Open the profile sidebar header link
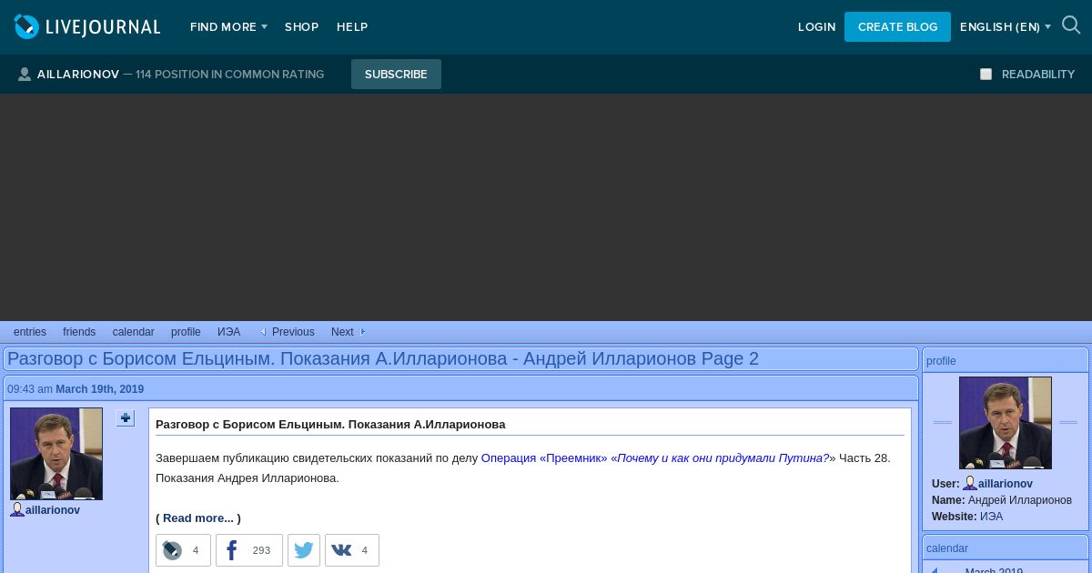This screenshot has width=1092, height=573. (x=941, y=361)
